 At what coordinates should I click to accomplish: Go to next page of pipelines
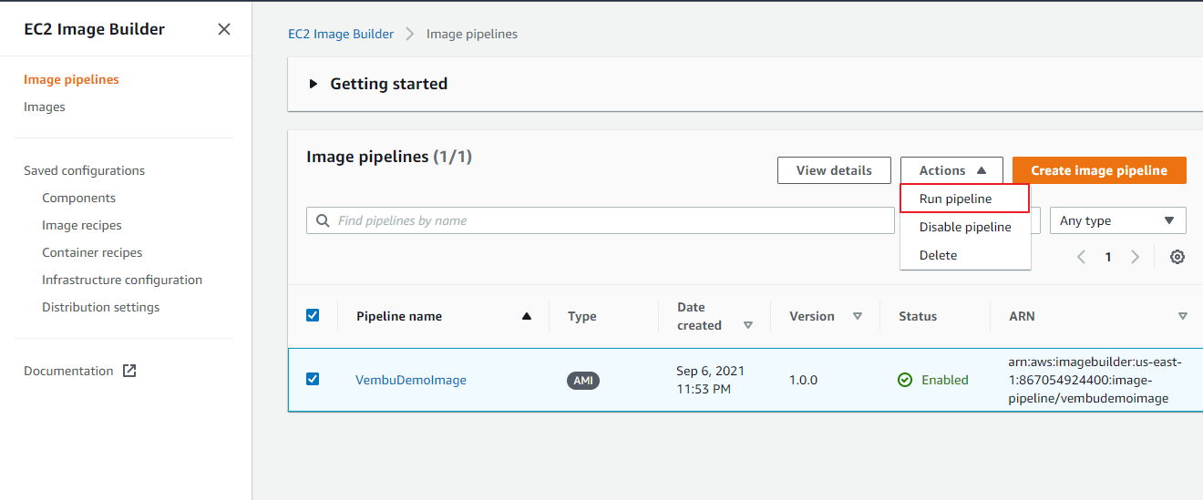point(1135,257)
